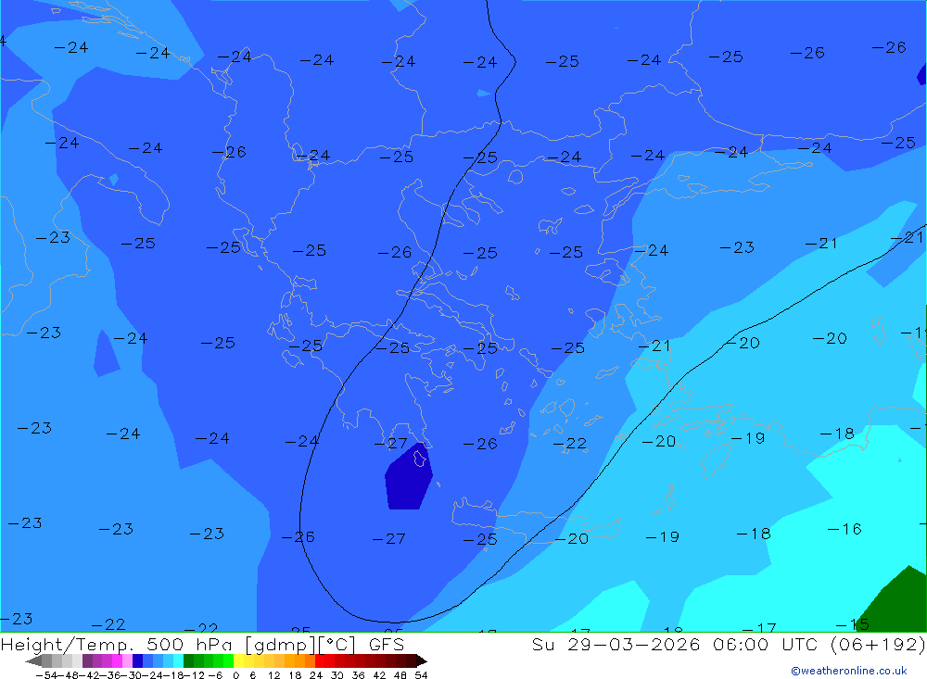Click the '42' color scale label
Image resolution: width=927 pixels, height=679 pixels.
pyautogui.click(x=379, y=675)
